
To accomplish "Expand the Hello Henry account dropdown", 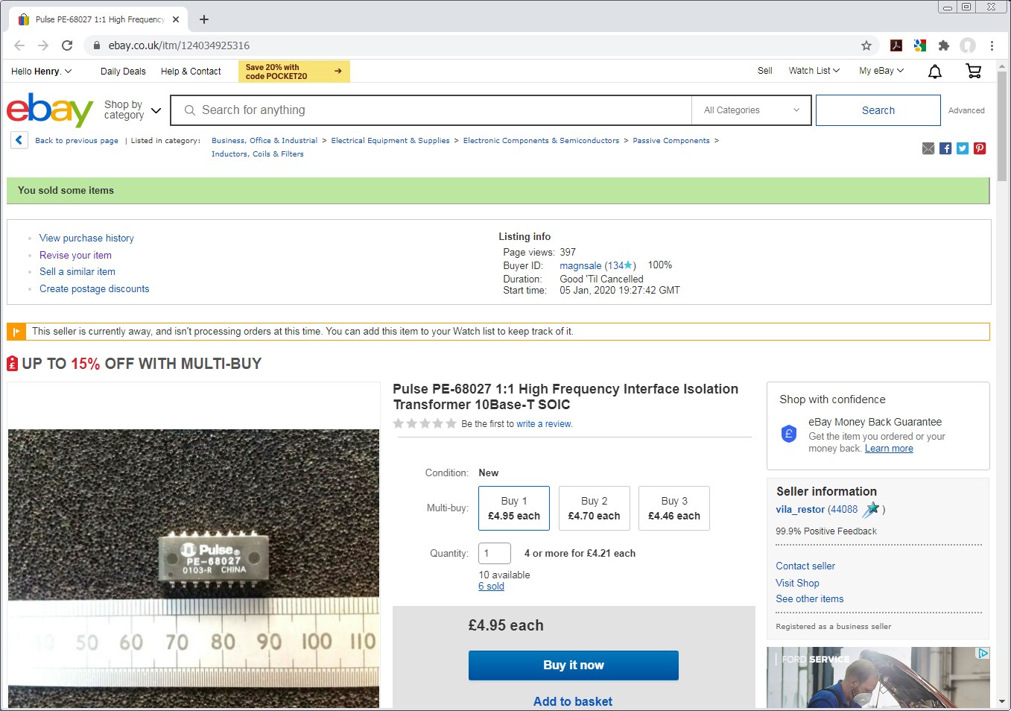I will tap(42, 72).
